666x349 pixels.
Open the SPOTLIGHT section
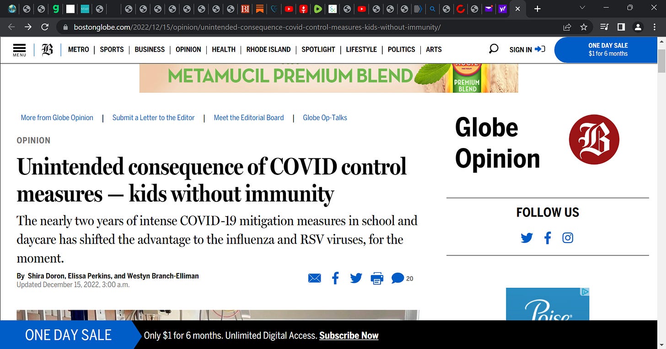pyautogui.click(x=318, y=49)
